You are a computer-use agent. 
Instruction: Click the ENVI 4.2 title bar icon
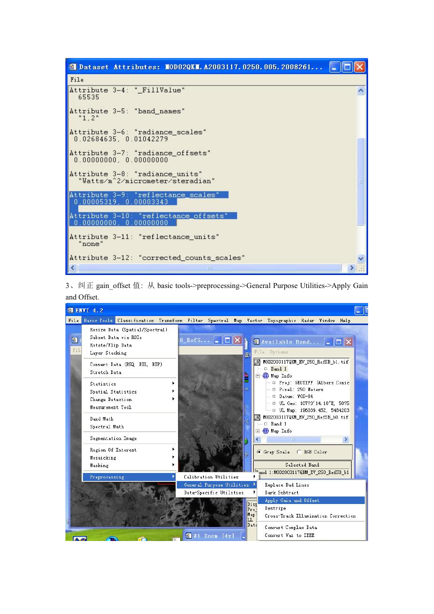point(71,310)
